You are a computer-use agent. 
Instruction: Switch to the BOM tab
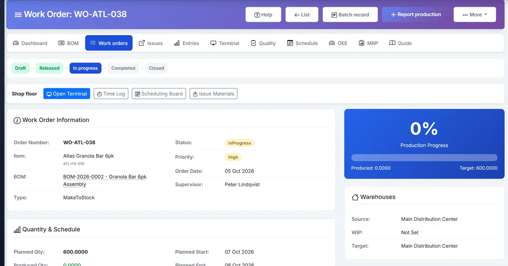coord(69,43)
